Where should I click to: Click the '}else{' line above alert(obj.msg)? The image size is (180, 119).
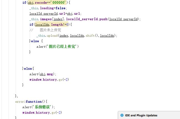pos(28,68)
